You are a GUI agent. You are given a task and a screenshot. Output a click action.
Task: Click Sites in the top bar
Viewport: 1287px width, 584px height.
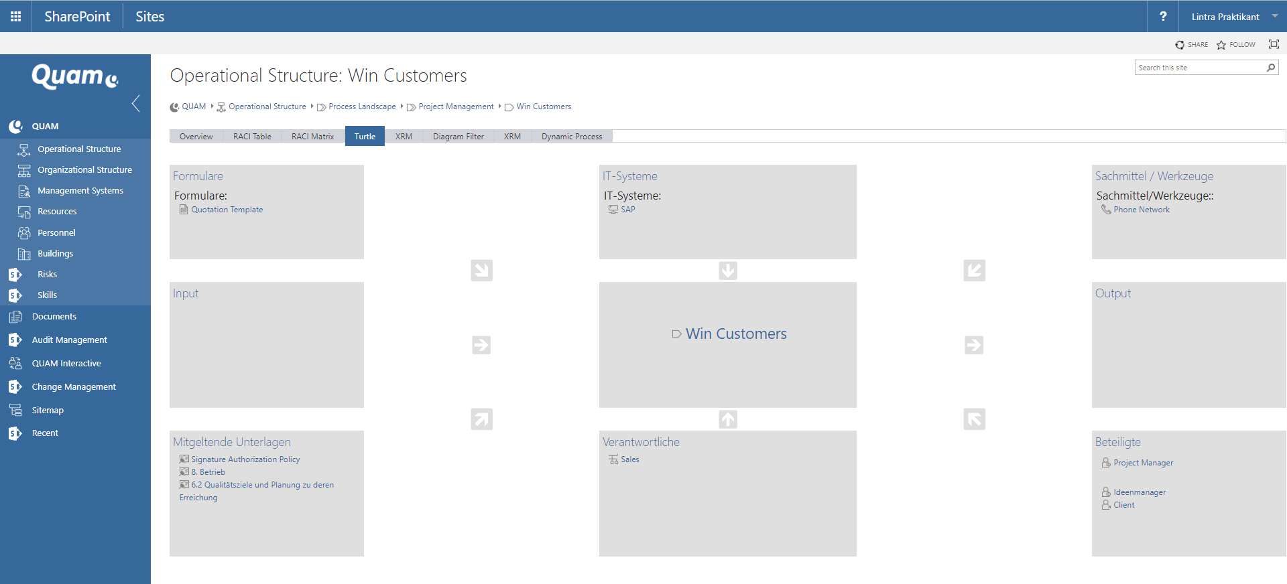click(149, 16)
